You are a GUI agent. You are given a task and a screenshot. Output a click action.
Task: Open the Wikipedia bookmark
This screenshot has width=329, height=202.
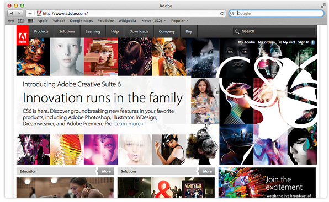pos(127,21)
